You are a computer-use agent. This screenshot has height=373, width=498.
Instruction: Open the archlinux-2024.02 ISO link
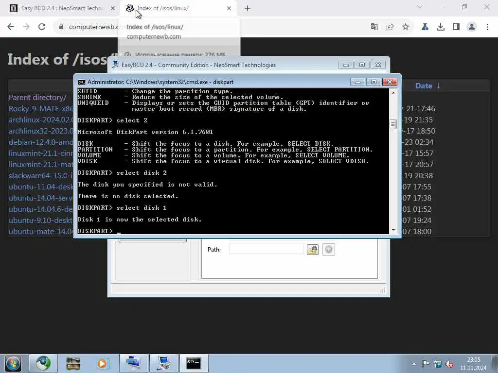(x=41, y=119)
